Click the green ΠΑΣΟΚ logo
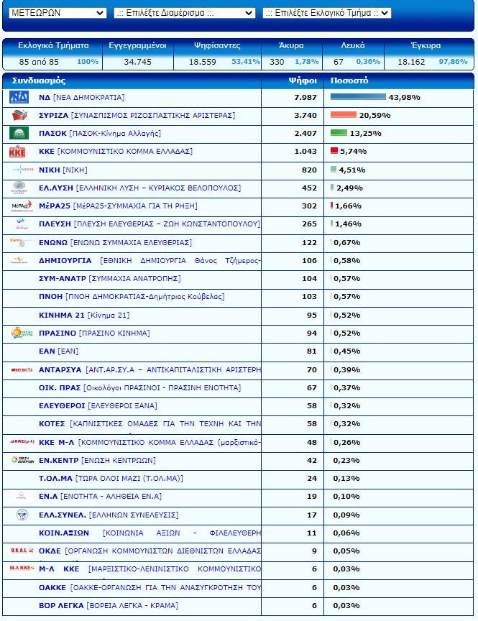The width and height of the screenshot is (478, 621). click(x=19, y=133)
